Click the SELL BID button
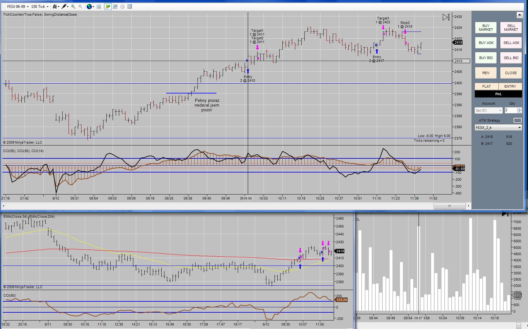 (511, 58)
